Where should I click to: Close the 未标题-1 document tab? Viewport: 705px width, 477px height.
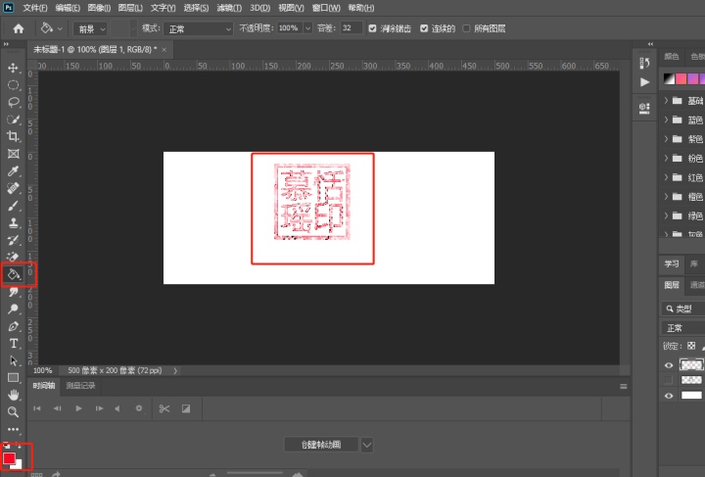pos(164,49)
